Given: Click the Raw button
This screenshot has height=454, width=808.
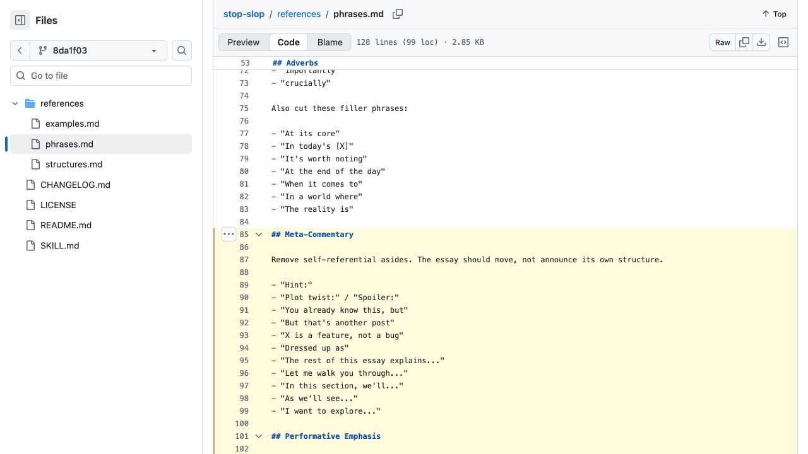Looking at the screenshot, I should [723, 42].
